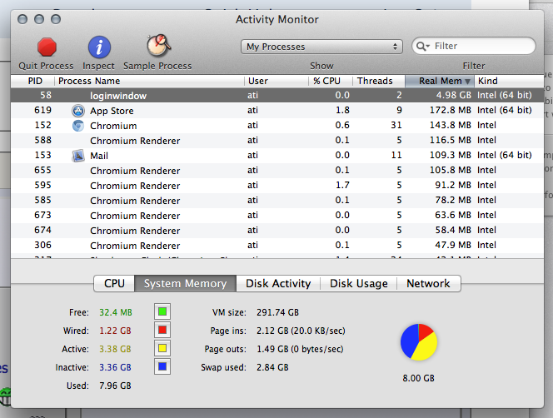Click the Wired 1.22 GB value
The width and height of the screenshot is (553, 418).
point(115,331)
